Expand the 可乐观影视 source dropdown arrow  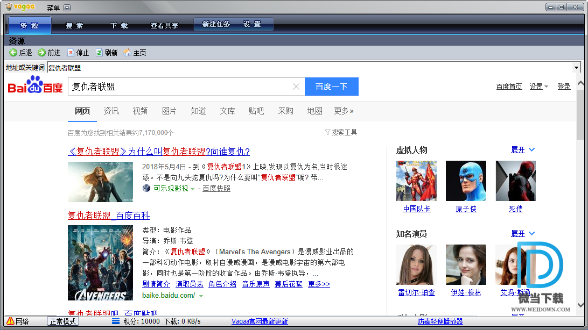192,189
